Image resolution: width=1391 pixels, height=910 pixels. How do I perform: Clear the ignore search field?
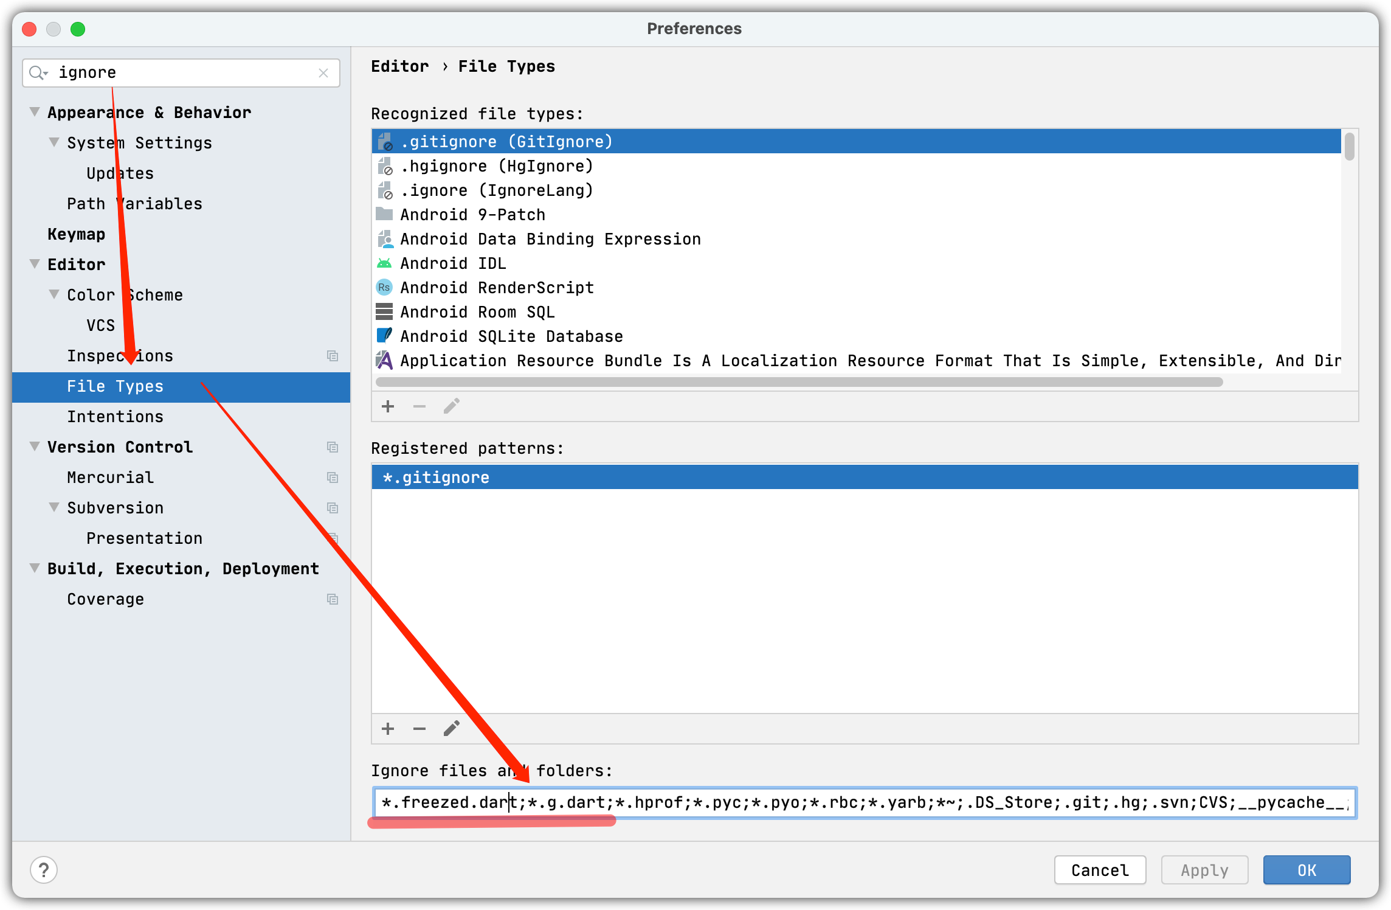(x=323, y=73)
